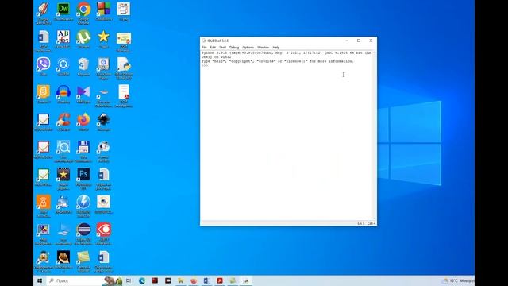Select the Eclipse IDE desktop shortcut
The width and height of the screenshot is (508, 286).
(83, 234)
